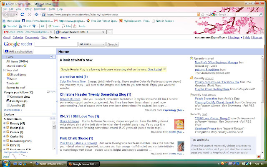The image size is (267, 167).
Task: Expand the DIY (17) folder
Action: pyautogui.click(x=5, y=145)
